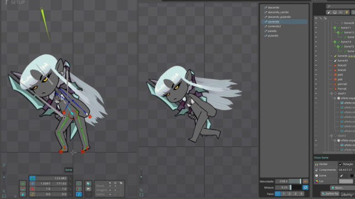Select the green Pose tool icon
The width and height of the screenshot is (355, 199).
pyautogui.click(x=23, y=184)
